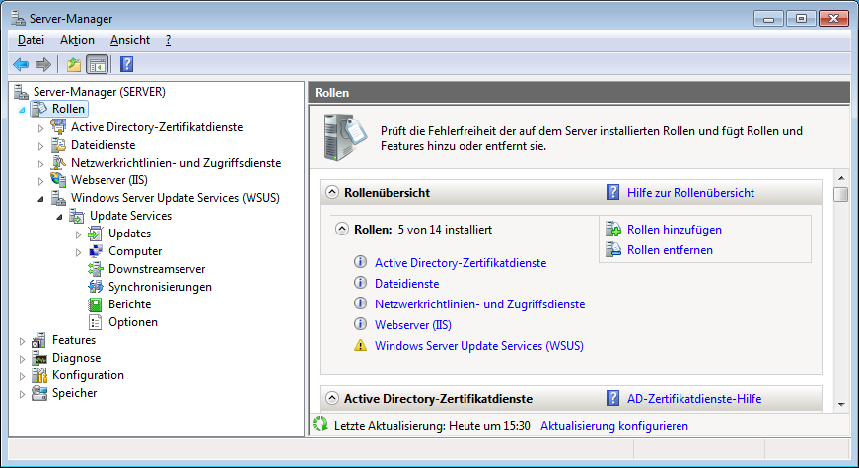Click the details pane scrollbar down arrow
The image size is (859, 468).
[x=841, y=405]
